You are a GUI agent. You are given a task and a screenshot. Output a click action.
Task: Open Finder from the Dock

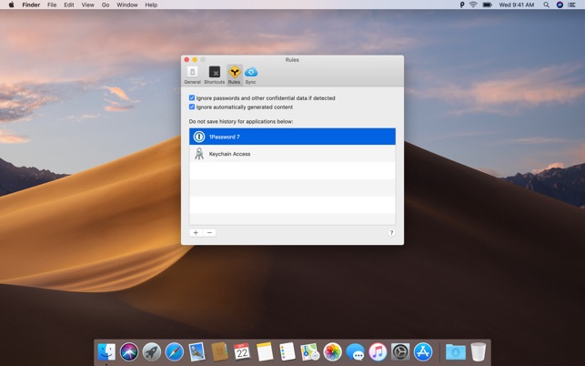106,351
